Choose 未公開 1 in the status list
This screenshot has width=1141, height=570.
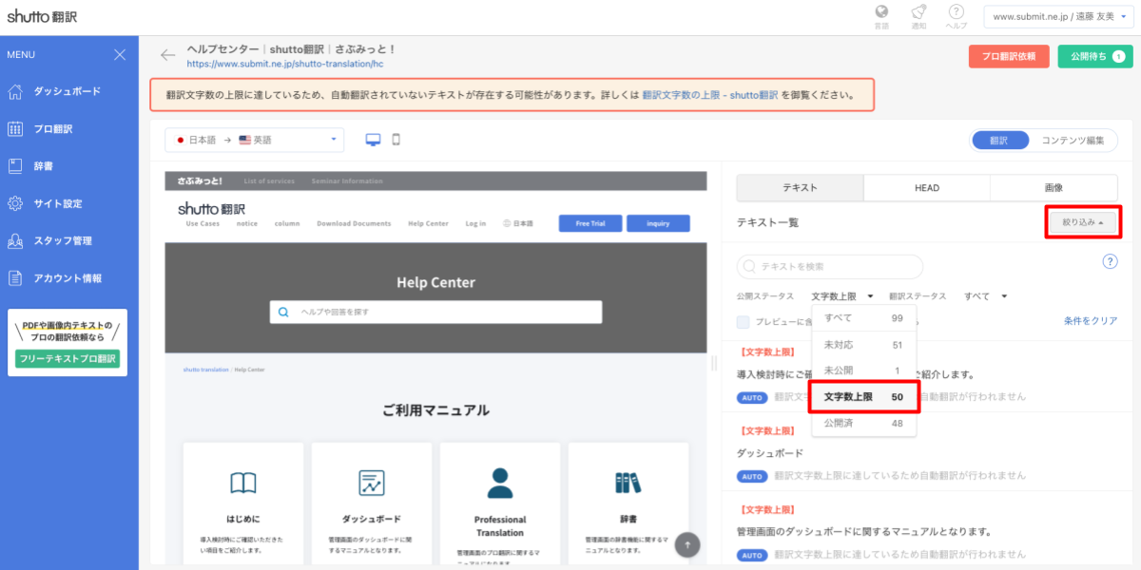[864, 370]
